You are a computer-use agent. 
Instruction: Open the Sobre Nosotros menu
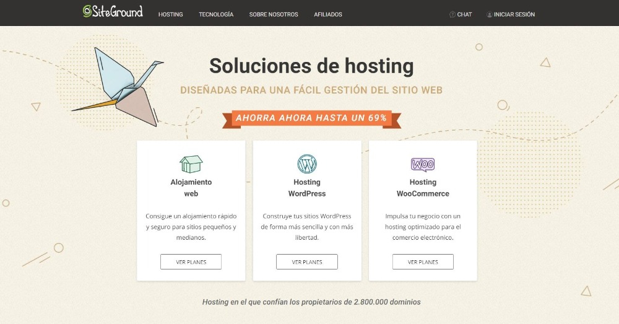(x=274, y=15)
